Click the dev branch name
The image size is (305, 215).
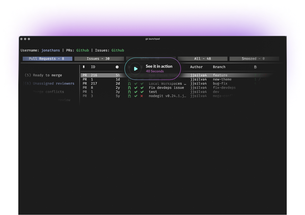[216, 92]
